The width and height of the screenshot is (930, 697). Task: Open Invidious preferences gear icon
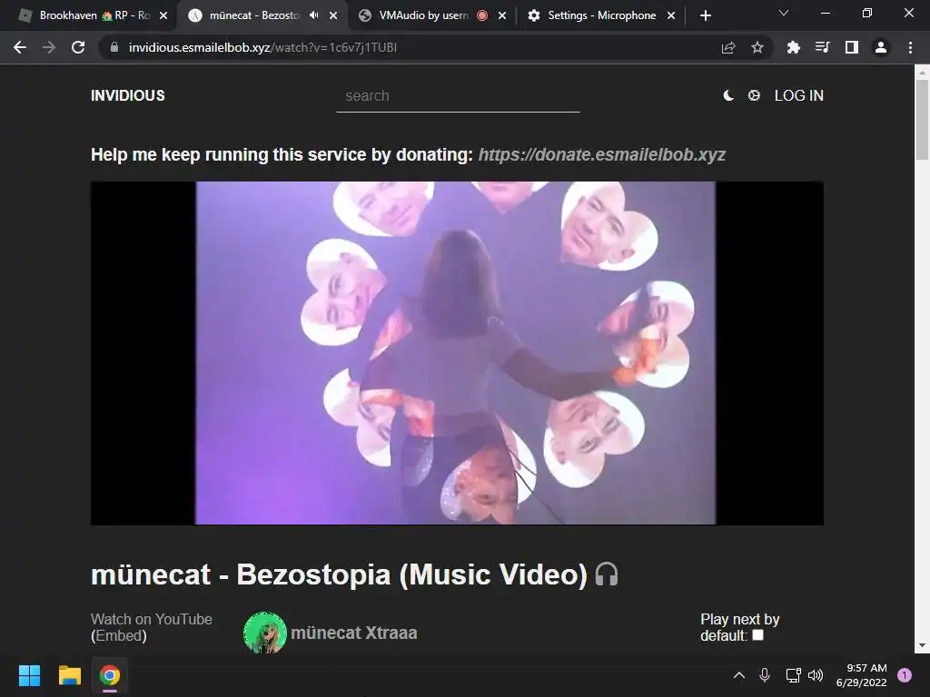point(754,95)
